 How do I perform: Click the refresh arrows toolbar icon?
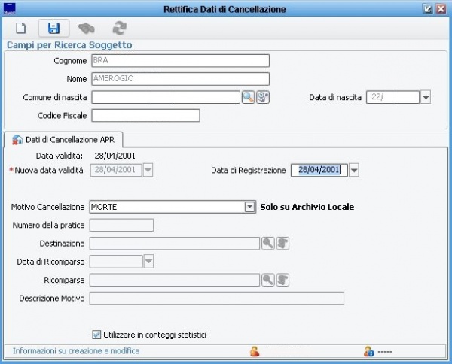click(x=120, y=28)
